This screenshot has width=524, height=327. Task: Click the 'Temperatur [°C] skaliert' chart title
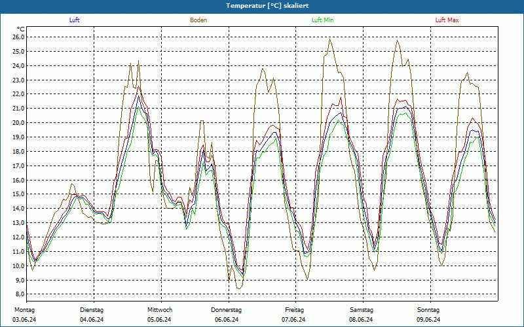coord(262,5)
